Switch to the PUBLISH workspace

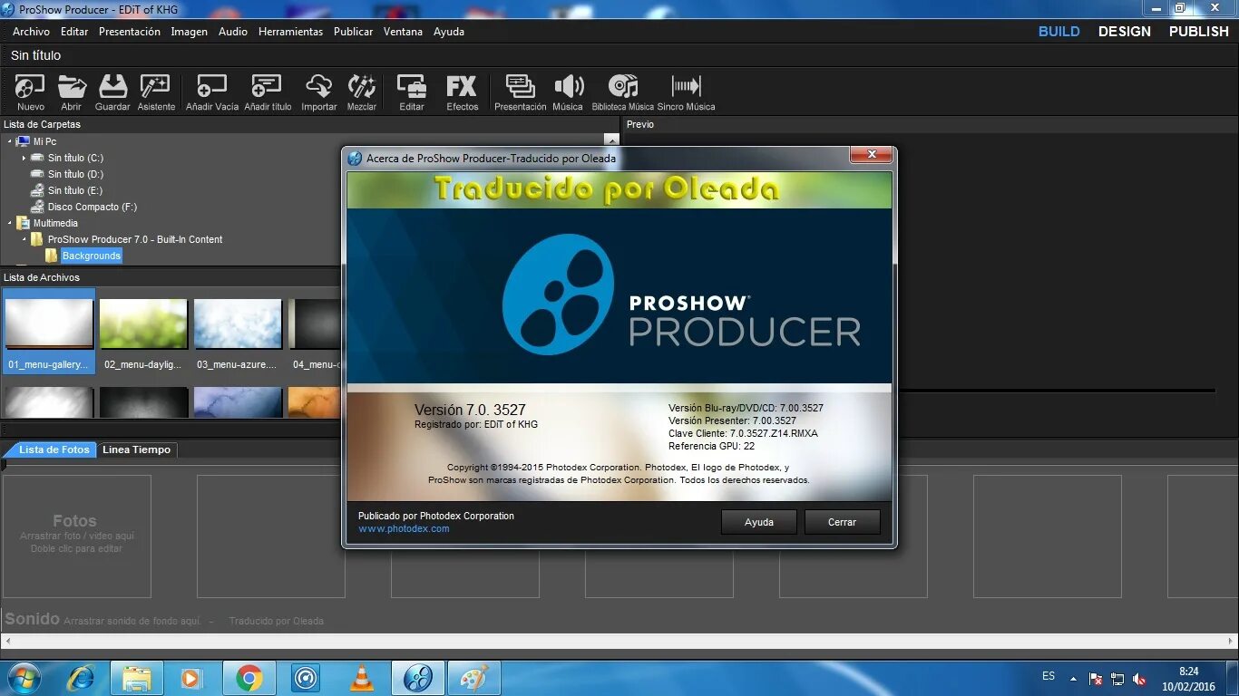point(1198,31)
